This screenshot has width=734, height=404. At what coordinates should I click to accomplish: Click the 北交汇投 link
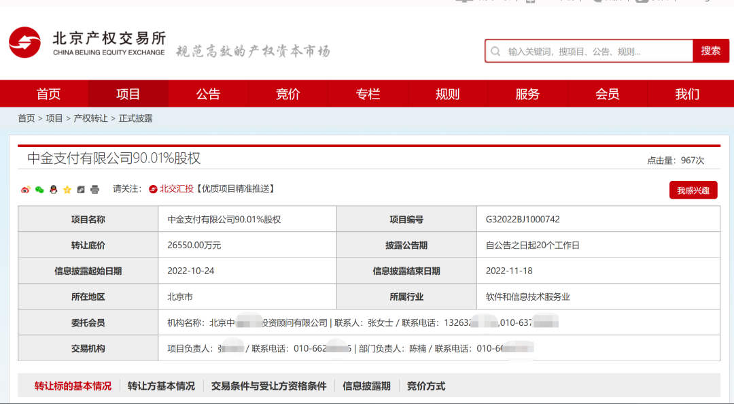pos(171,189)
